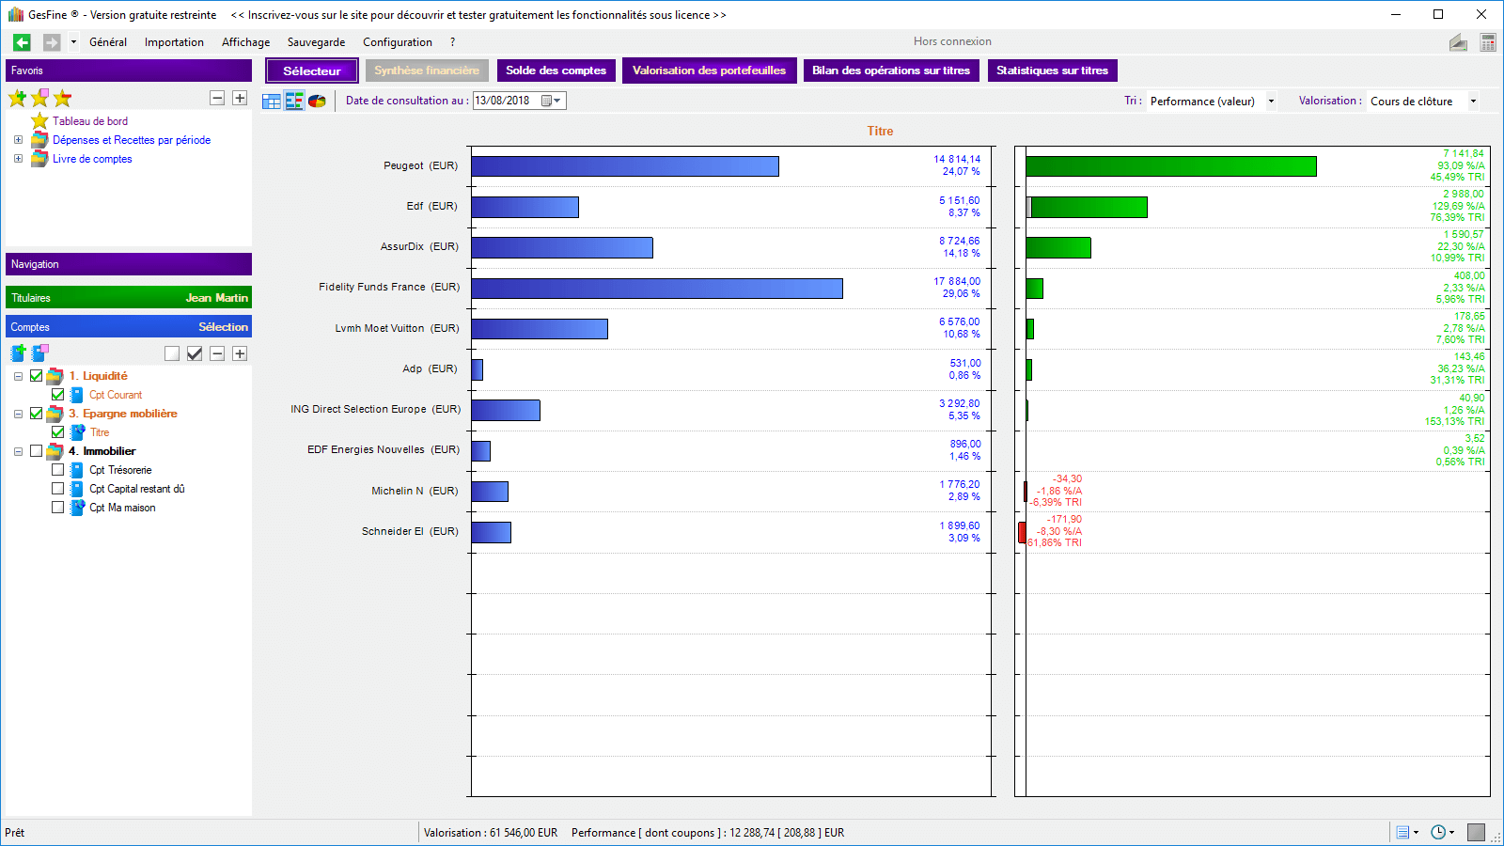Screen dimensions: 1504x846
Task: Open the consultation date picker dropdown
Action: pyautogui.click(x=553, y=101)
